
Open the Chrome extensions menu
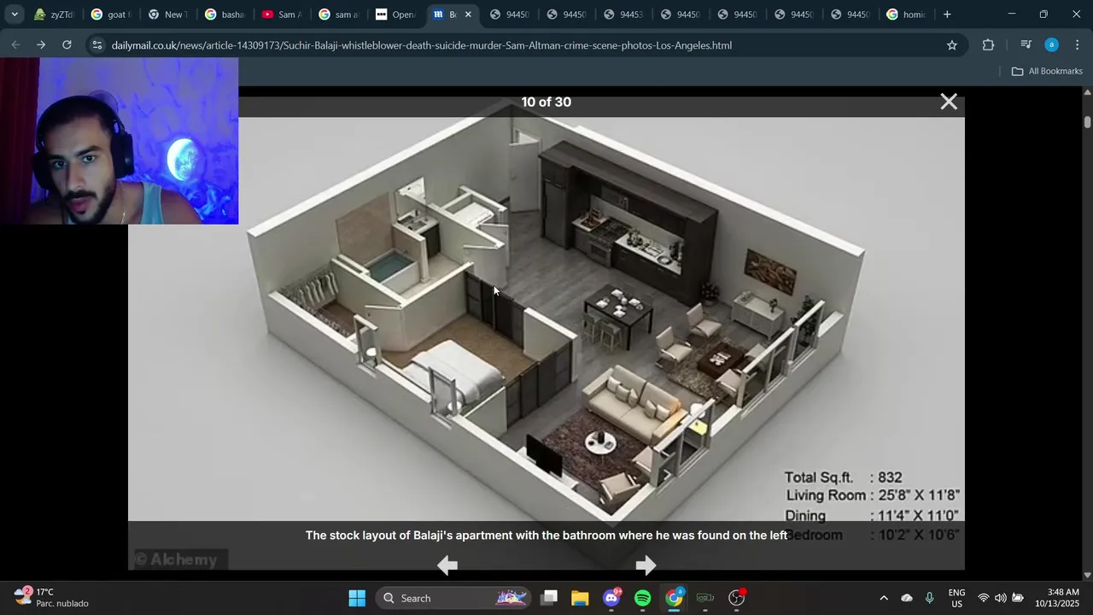[x=989, y=45]
